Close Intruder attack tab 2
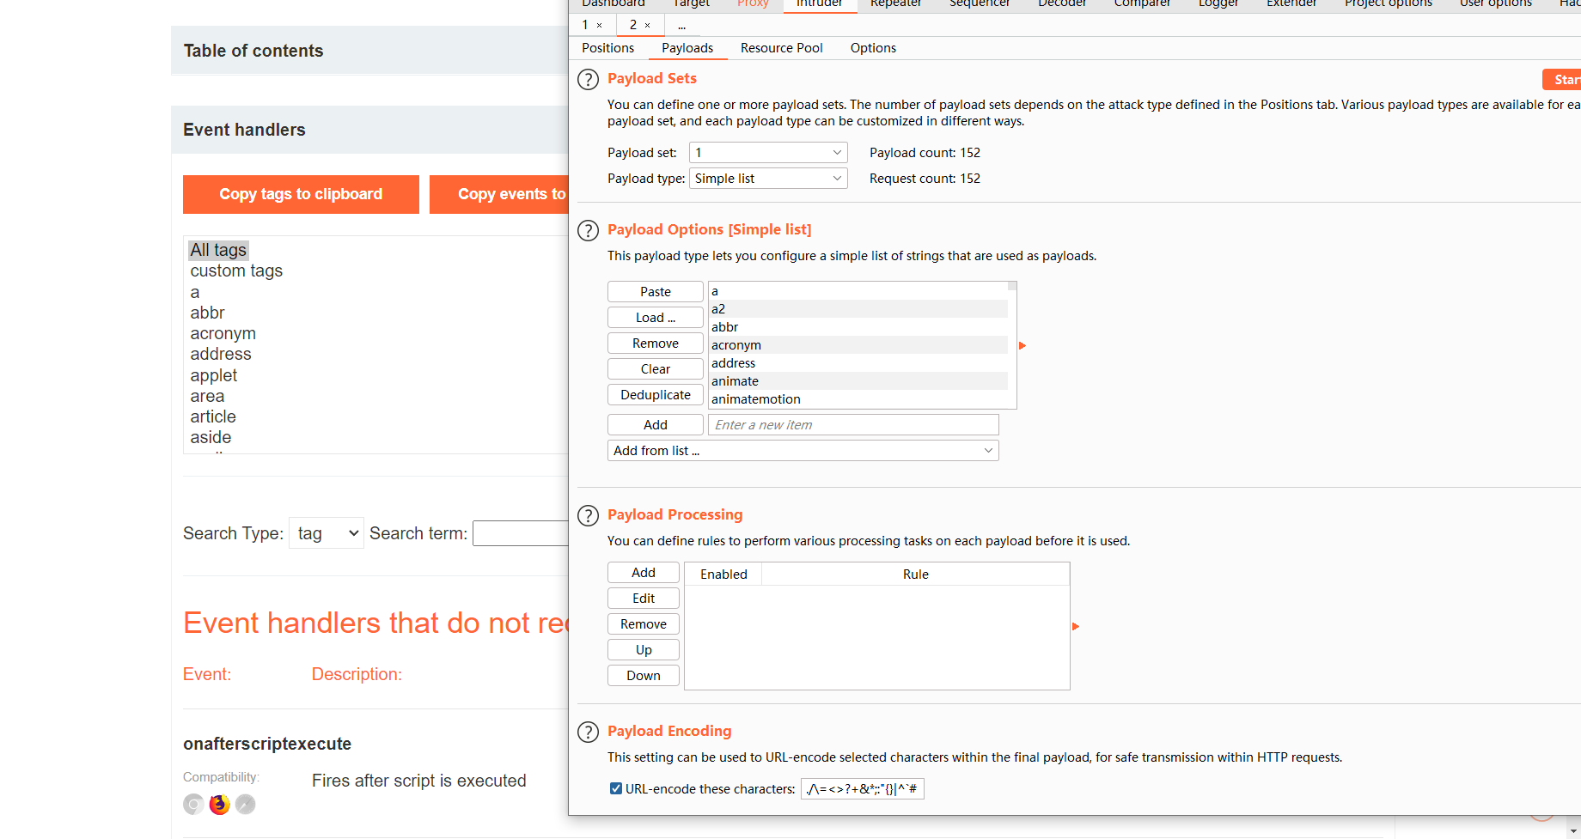Image resolution: width=1581 pixels, height=839 pixels. [648, 26]
